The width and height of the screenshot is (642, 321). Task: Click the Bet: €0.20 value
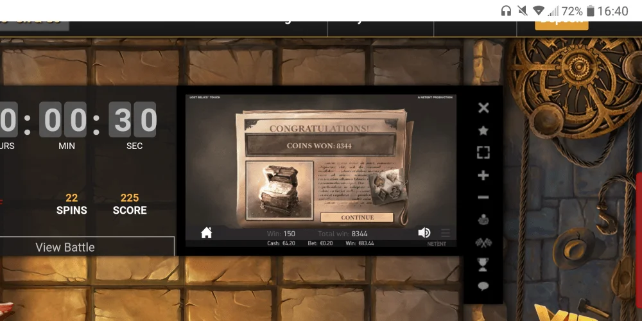[x=320, y=243]
